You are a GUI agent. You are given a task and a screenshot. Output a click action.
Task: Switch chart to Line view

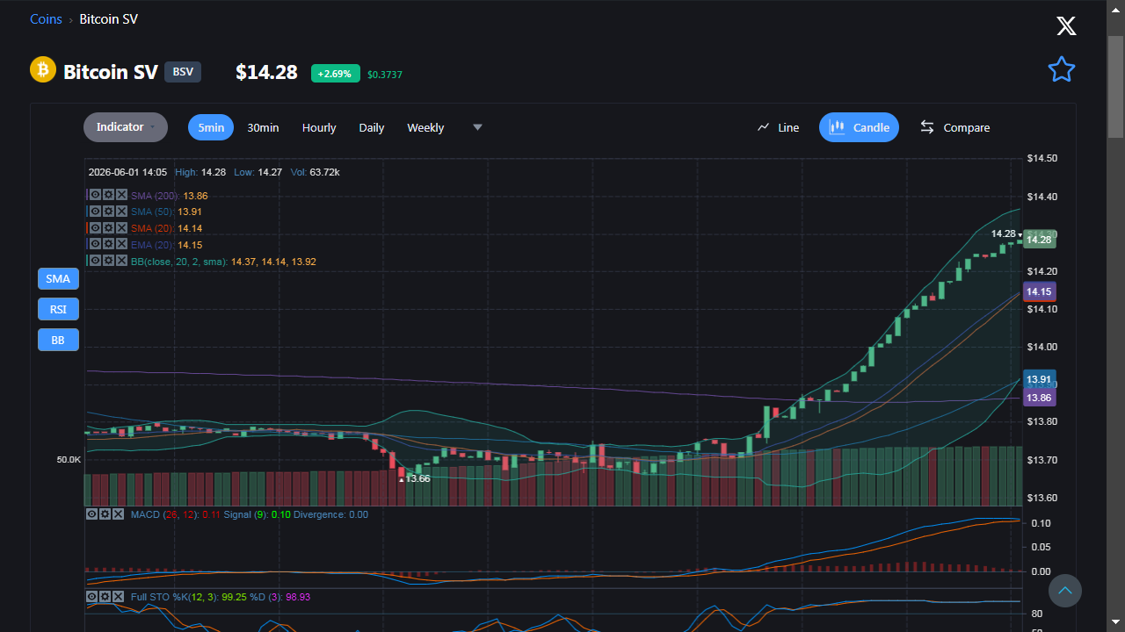(x=778, y=127)
